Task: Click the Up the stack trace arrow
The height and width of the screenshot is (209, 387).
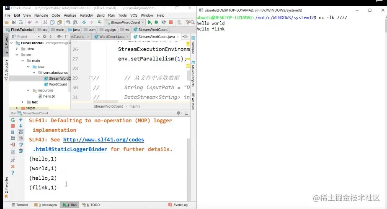Action: tap(21, 120)
